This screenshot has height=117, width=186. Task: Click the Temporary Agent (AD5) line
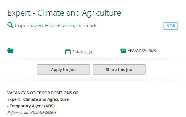click(31, 106)
